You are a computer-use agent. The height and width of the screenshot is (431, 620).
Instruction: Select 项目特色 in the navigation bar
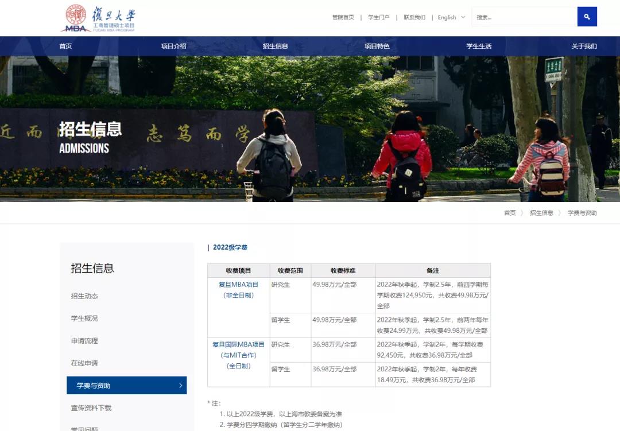(377, 46)
